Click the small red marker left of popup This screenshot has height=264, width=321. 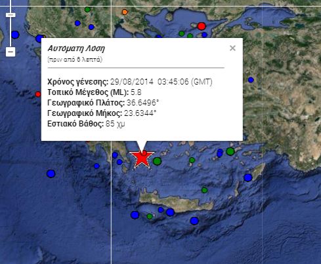[38, 94]
